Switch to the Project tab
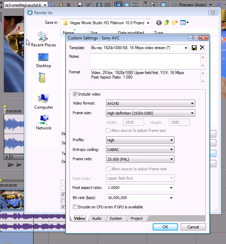Viewport: 226px width, 244px height. [136, 218]
